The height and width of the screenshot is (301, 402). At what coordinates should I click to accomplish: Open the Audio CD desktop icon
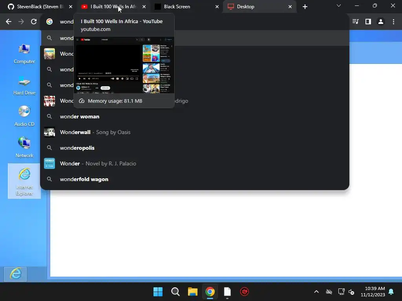[x=24, y=116]
